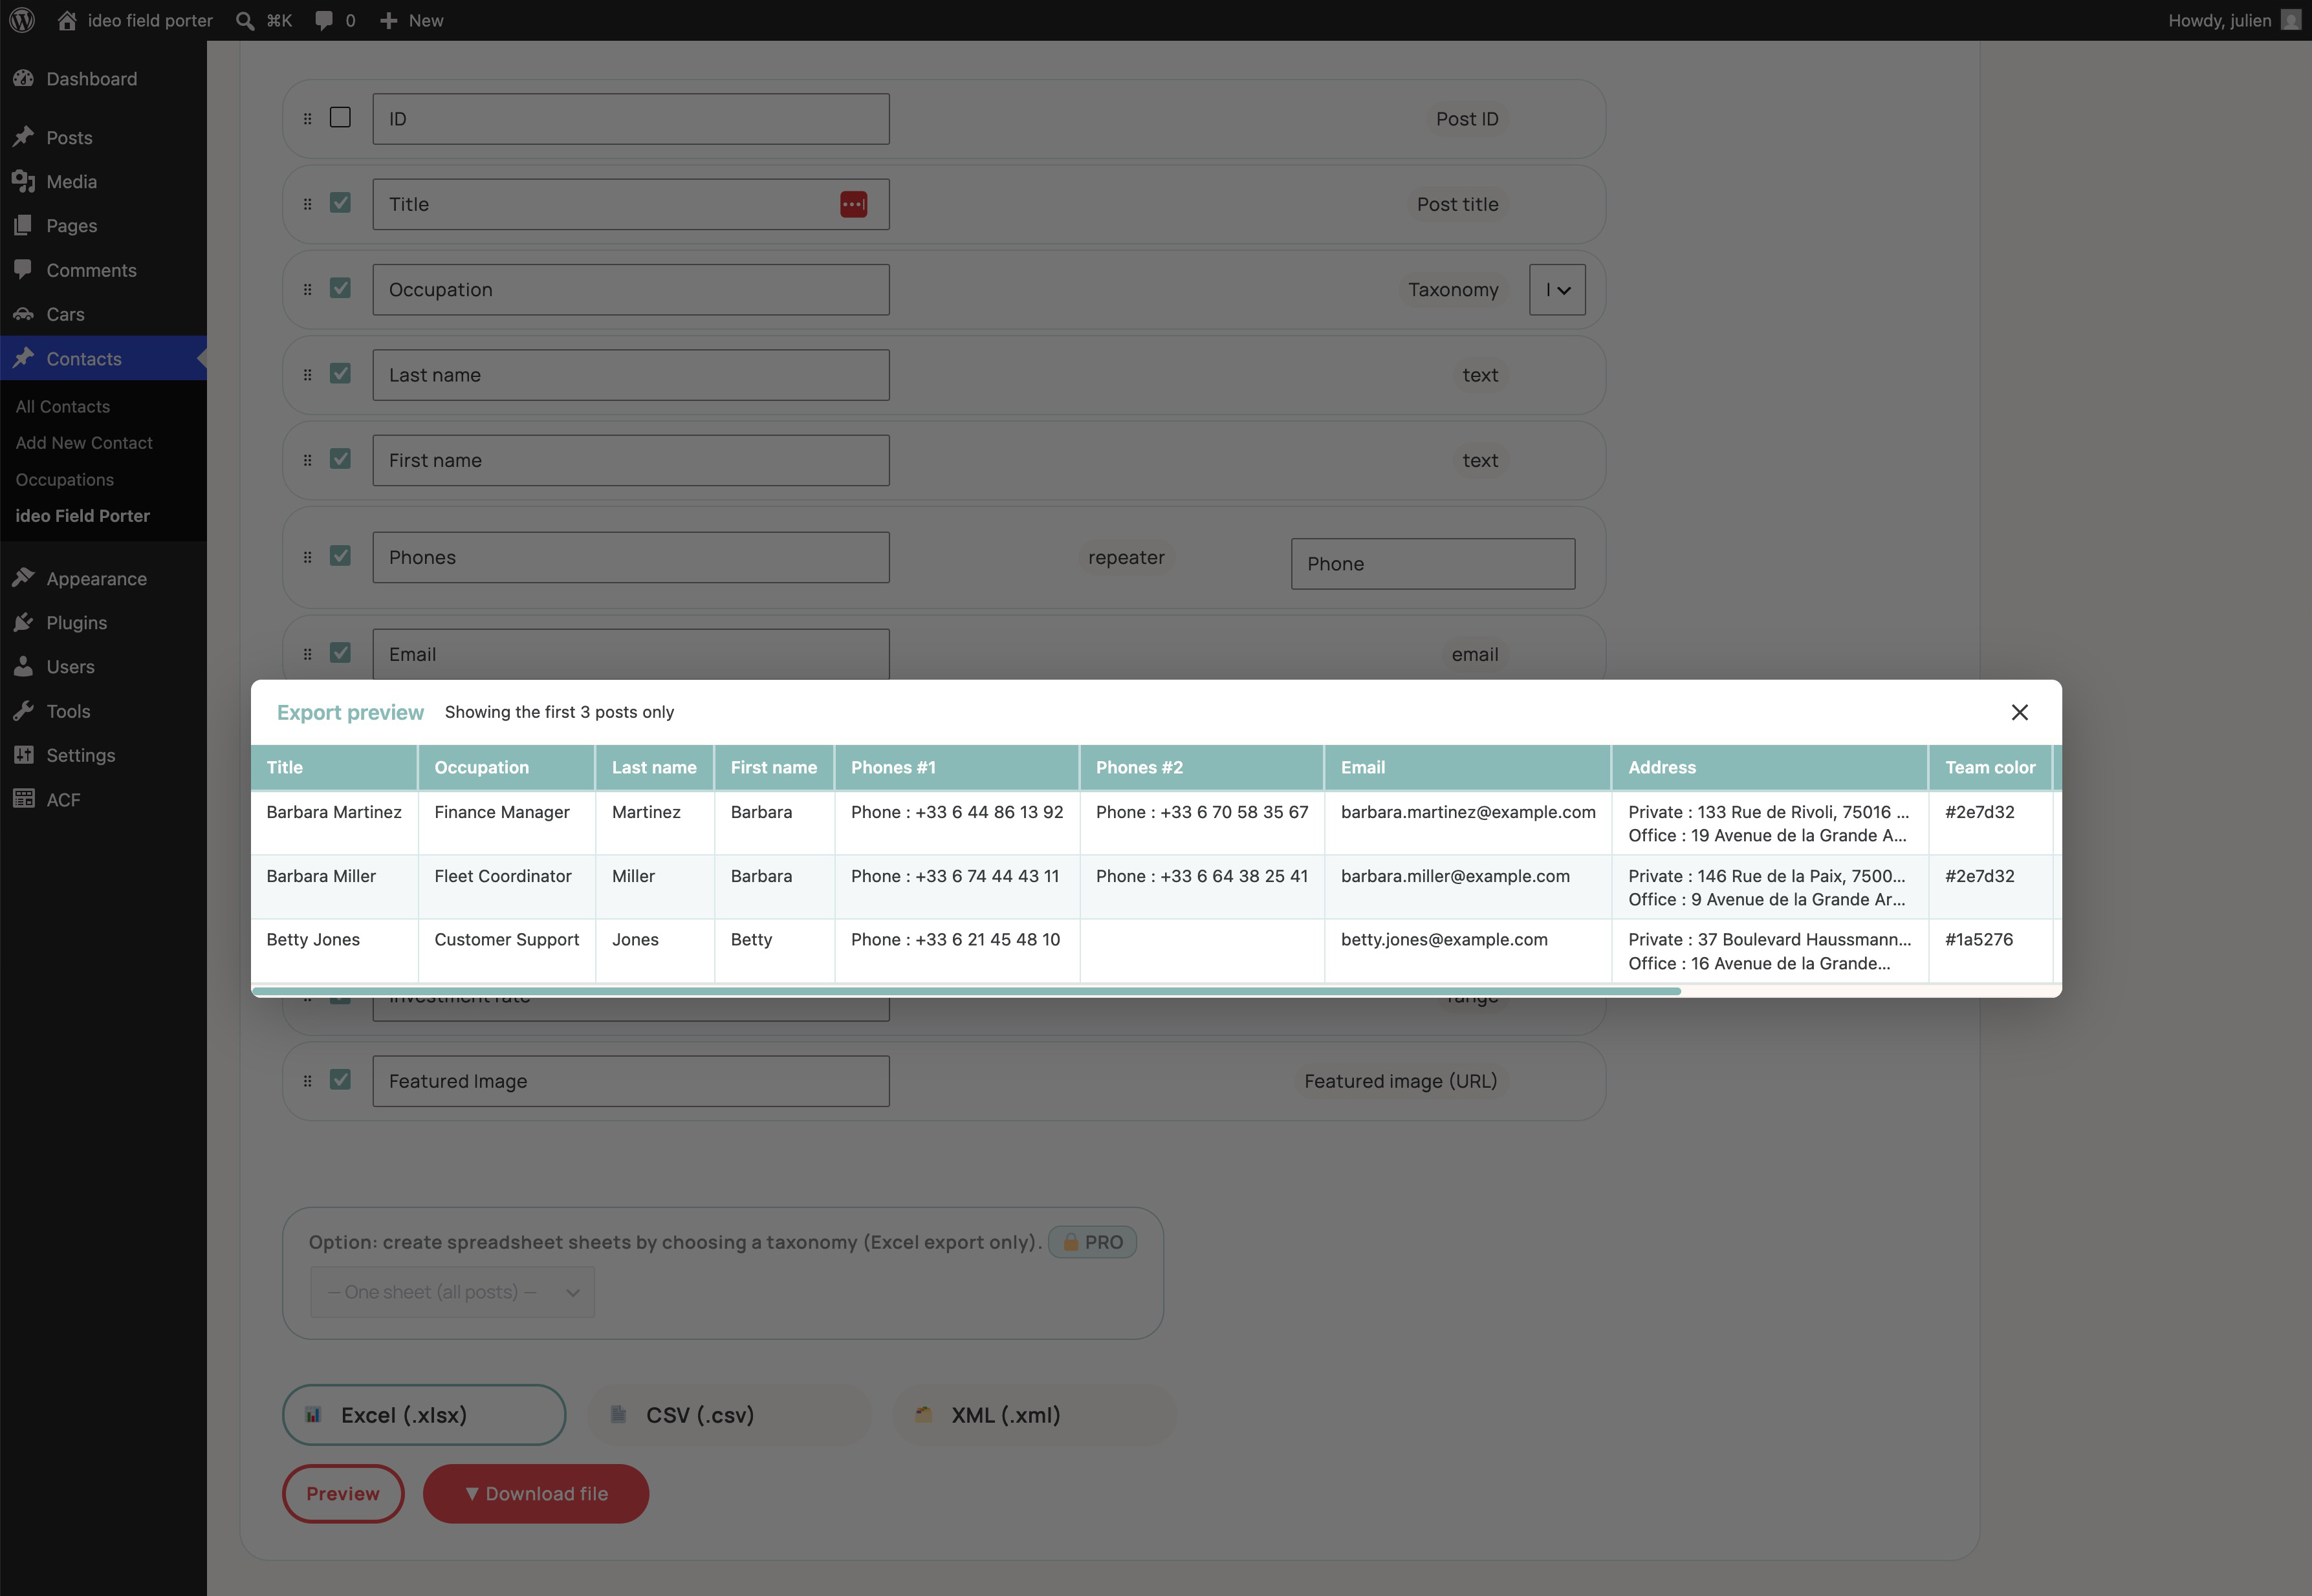Viewport: 2312px width, 1596px height.
Task: Open Add New Contact submenu
Action: coord(84,442)
